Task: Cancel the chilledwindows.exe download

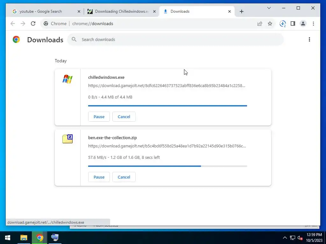Action: 124,117
